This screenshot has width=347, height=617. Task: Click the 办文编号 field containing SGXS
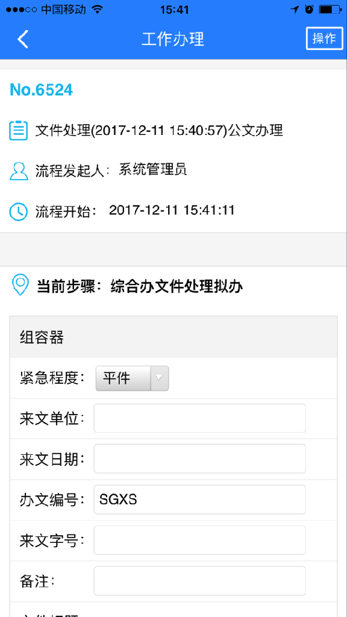[199, 500]
